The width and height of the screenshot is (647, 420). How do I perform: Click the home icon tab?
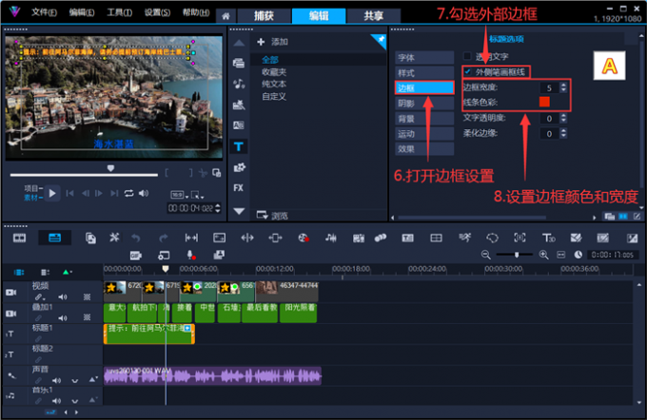(225, 15)
